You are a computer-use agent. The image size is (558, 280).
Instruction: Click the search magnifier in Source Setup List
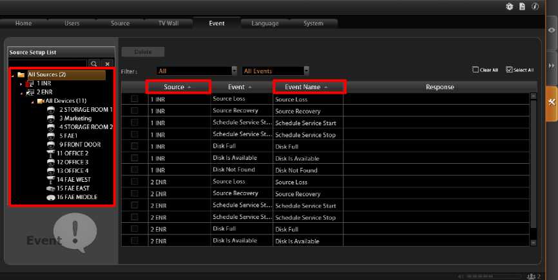coord(93,64)
